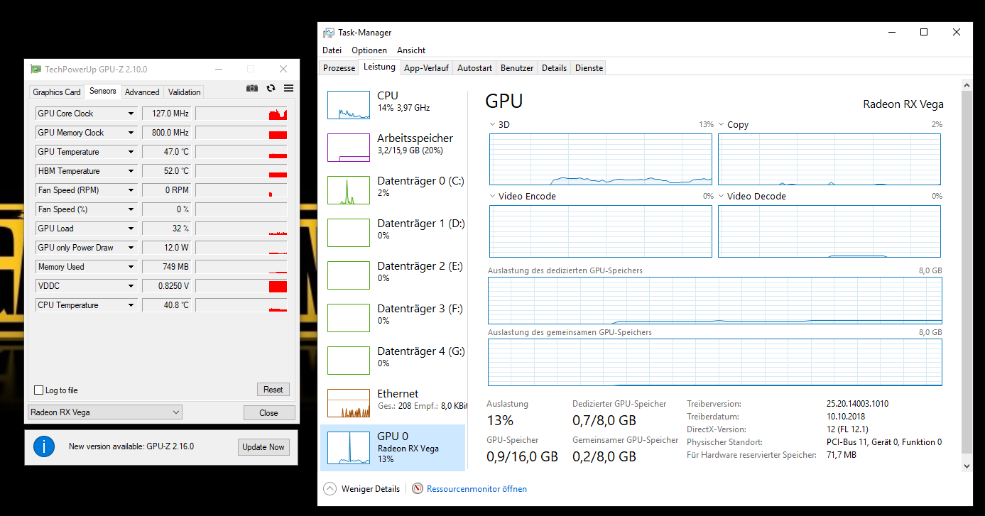Open the Optionen menu
The width and height of the screenshot is (985, 516).
(x=369, y=50)
